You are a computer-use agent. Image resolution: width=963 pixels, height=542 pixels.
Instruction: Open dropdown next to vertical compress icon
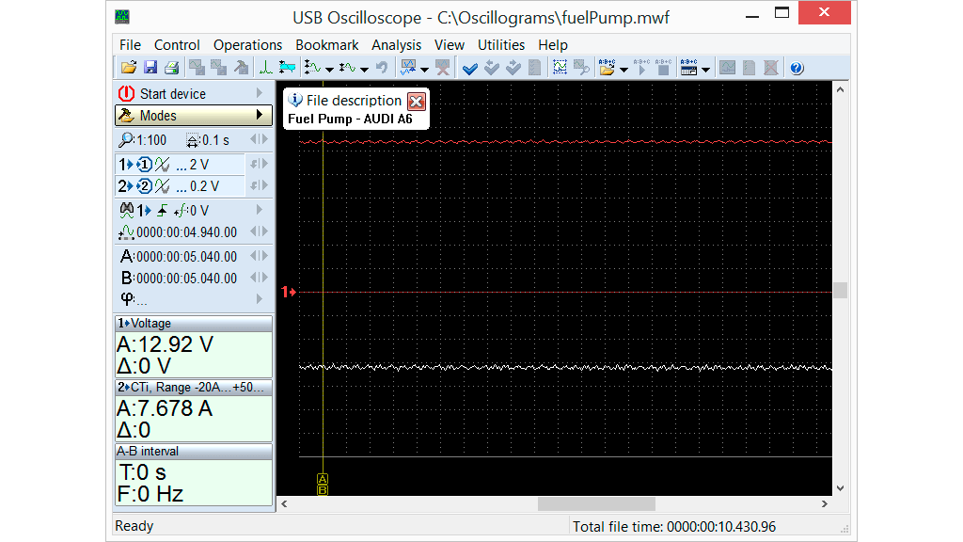click(364, 70)
